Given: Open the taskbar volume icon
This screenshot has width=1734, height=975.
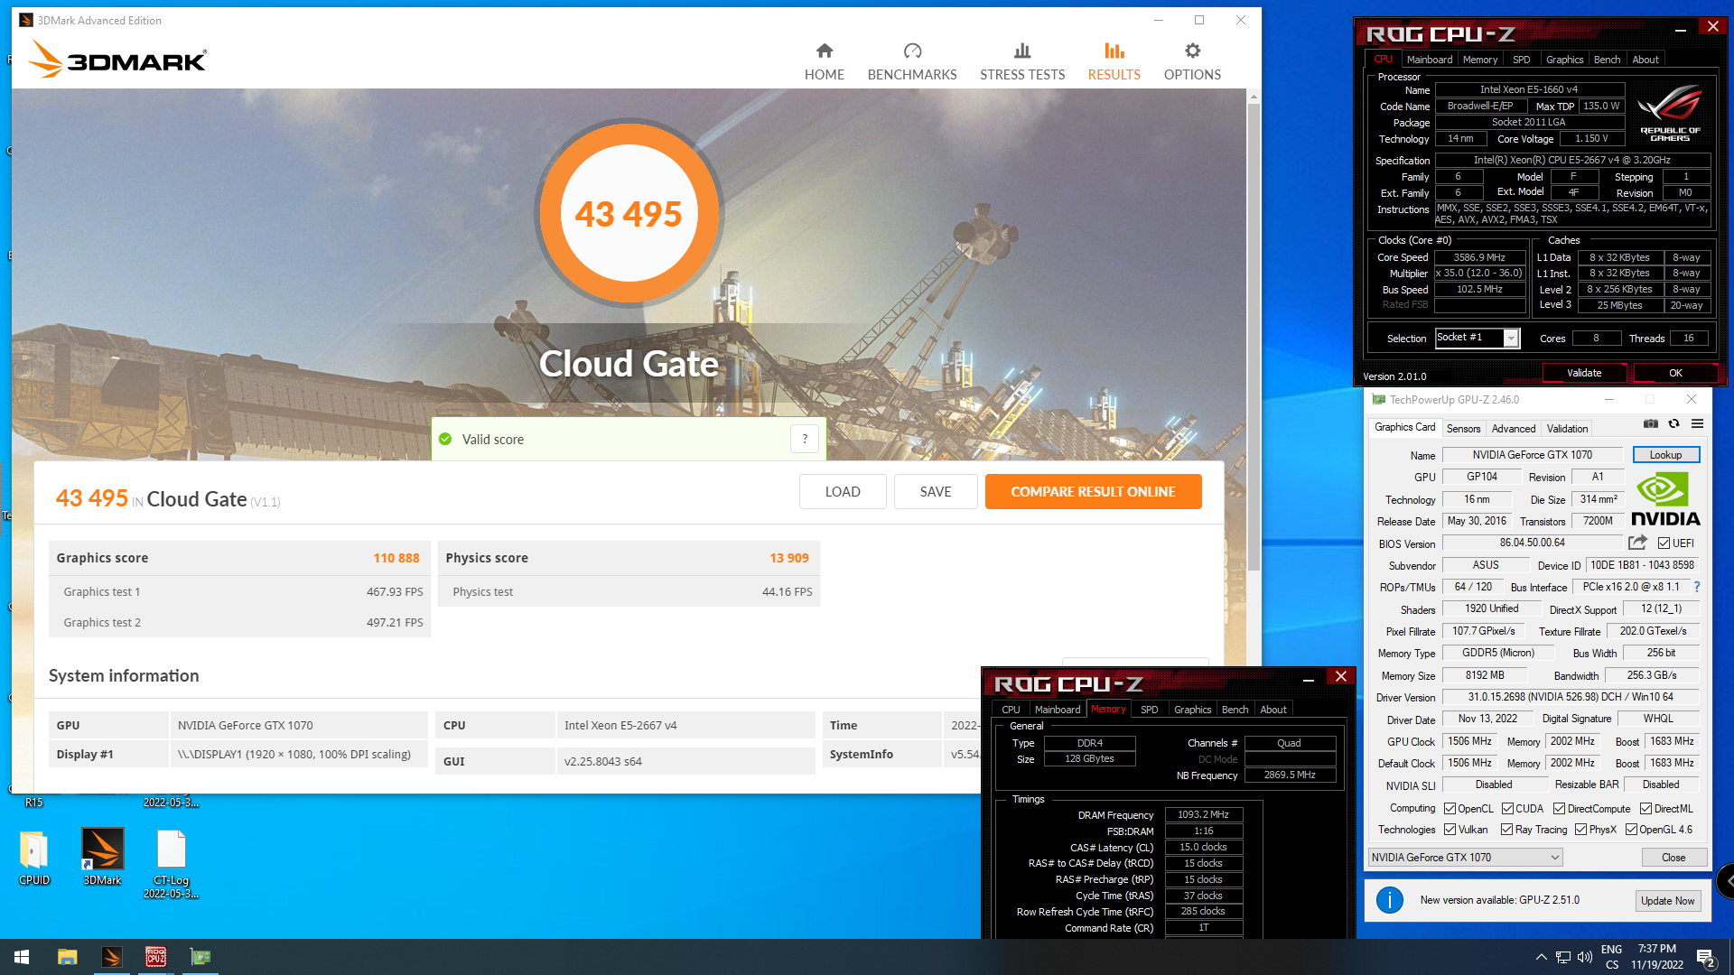Looking at the screenshot, I should (x=1585, y=957).
